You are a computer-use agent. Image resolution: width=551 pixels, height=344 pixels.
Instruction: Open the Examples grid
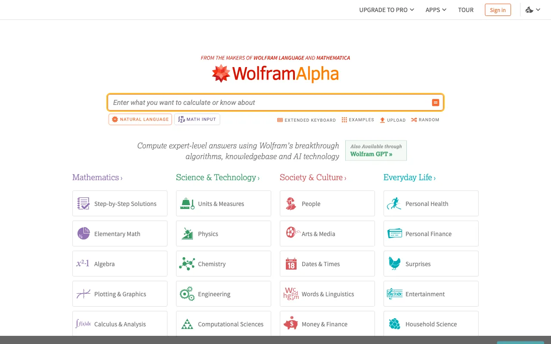(358, 120)
